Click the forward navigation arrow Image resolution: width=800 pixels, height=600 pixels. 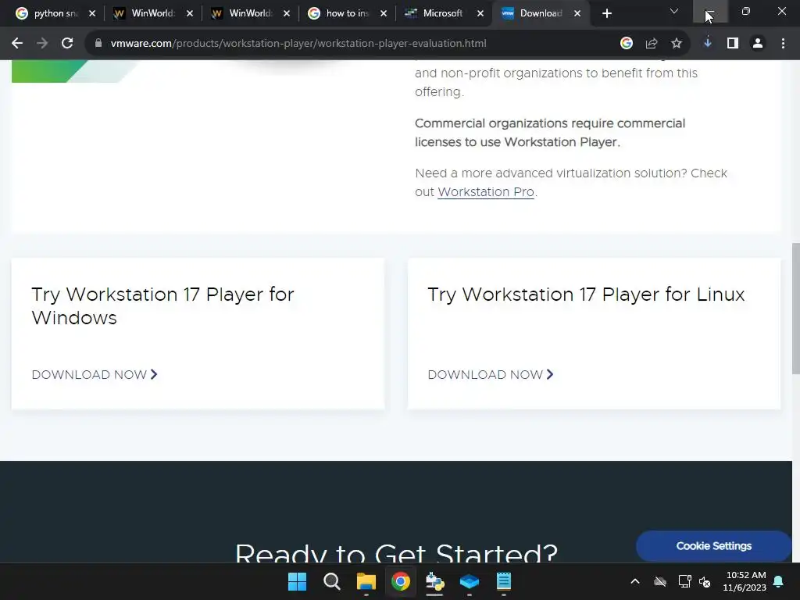coord(42,44)
